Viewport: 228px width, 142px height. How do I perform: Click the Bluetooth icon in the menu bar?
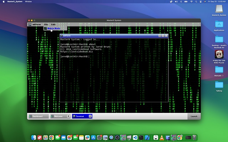coord(181,1)
